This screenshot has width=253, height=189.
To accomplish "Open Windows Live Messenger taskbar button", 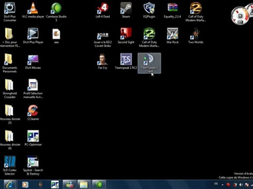I will pos(70,184).
